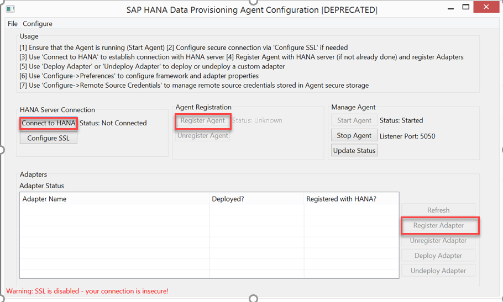Click the 'HANA Server Connection' group label
Image resolution: width=503 pixels, height=302 pixels.
click(57, 110)
